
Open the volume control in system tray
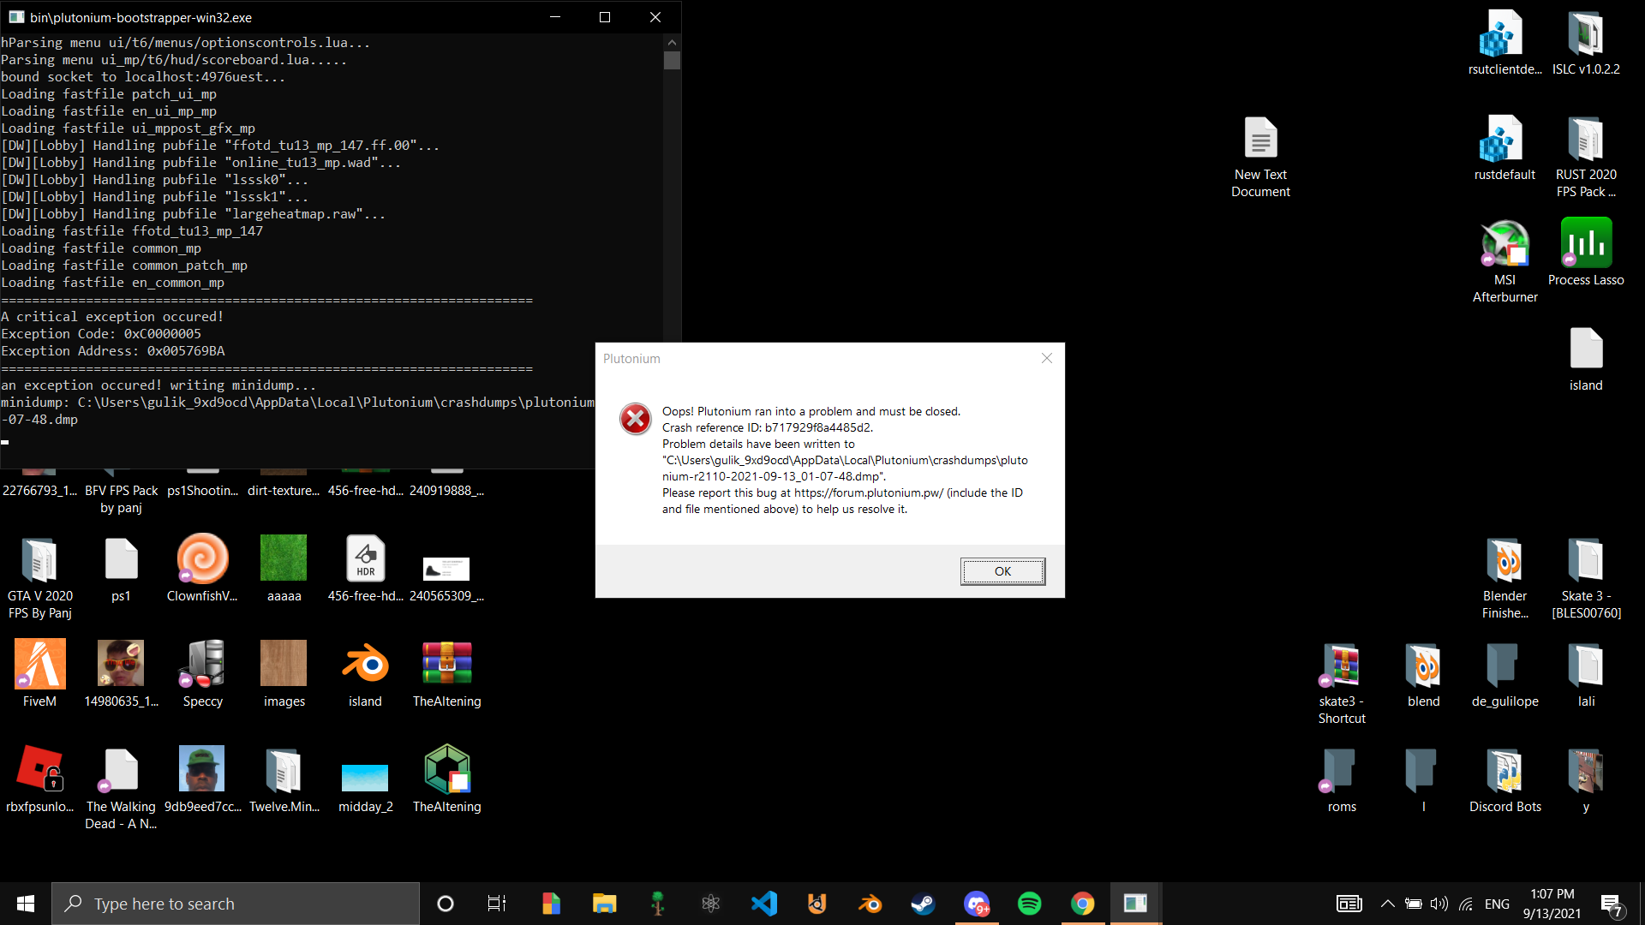1439,904
